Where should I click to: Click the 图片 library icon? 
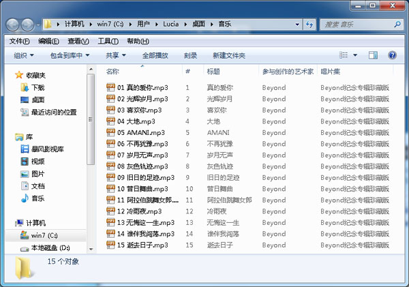25,174
